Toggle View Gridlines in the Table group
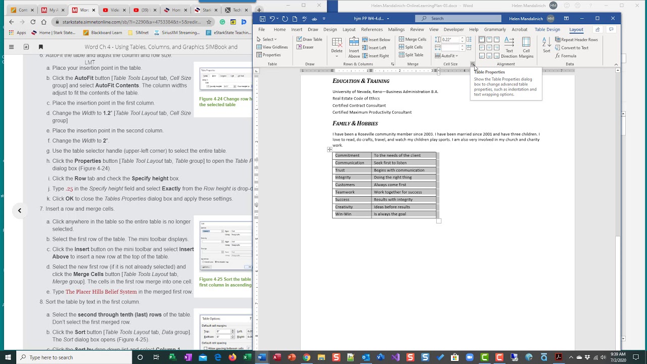Screen dimensions: 647x364 coord(272,47)
